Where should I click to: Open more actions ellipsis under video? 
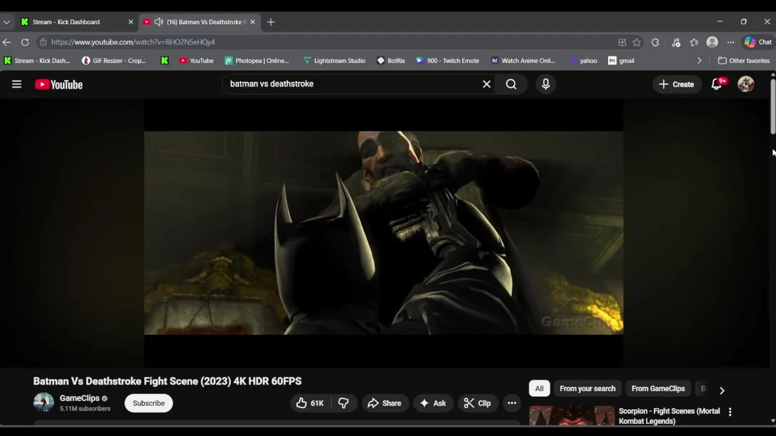coord(512,403)
